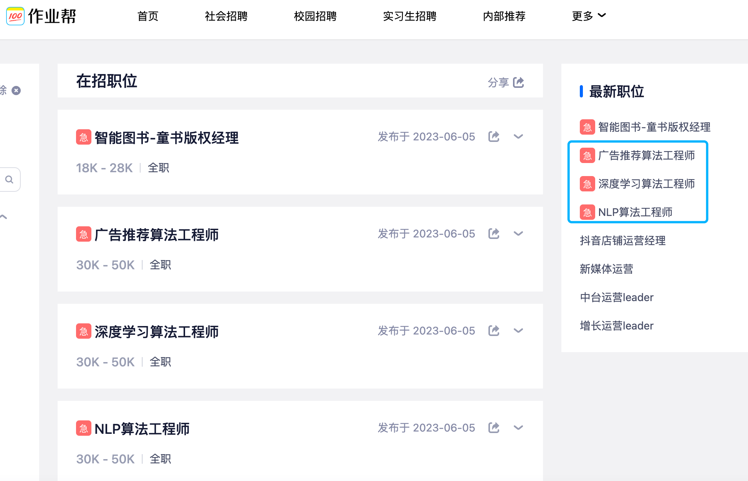Remove the filter tag using the X icon

pos(16,91)
